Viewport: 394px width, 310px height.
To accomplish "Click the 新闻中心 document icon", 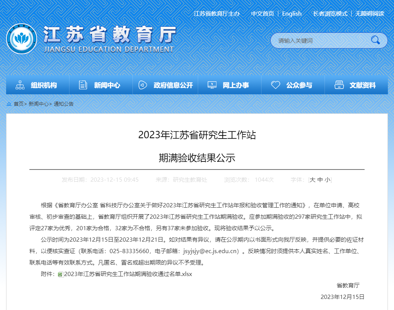I will click(83, 85).
